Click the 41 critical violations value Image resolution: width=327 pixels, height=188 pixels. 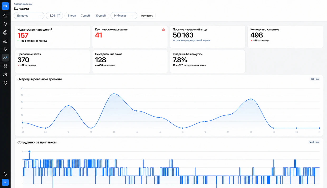(99, 35)
